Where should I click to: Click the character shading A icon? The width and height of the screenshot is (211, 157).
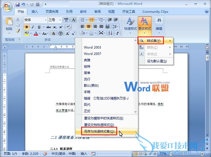point(53,33)
